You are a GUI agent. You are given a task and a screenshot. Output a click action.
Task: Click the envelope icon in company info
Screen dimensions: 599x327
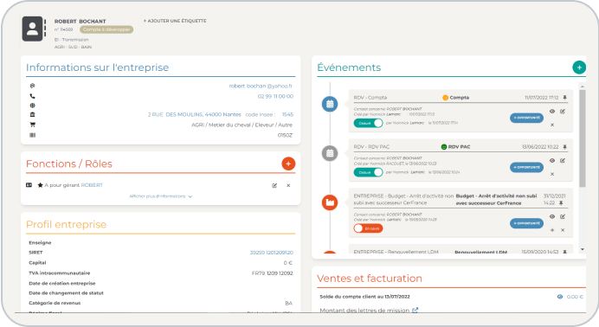[x=33, y=86]
